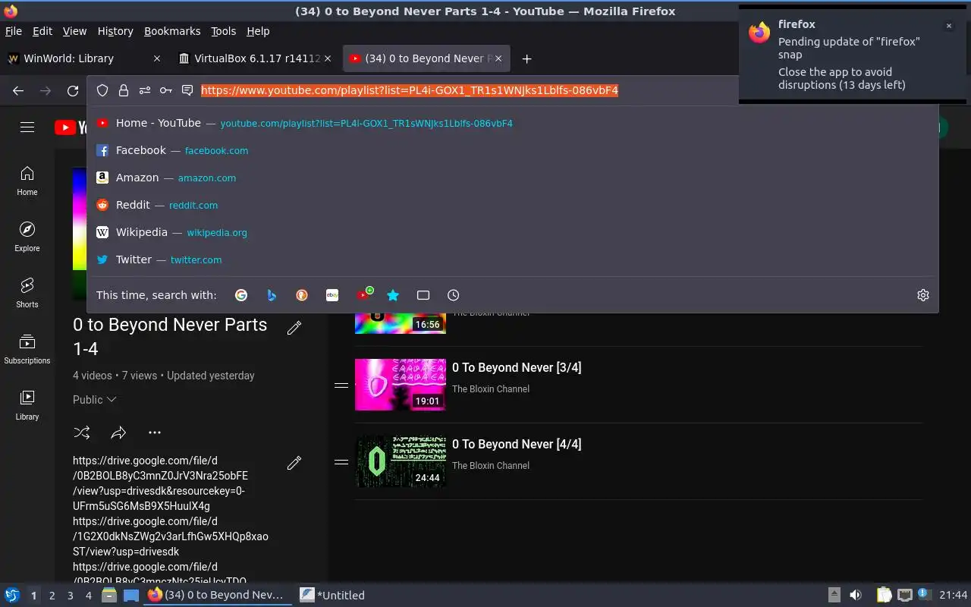Search bookmarks using the star icon
971x607 pixels.
(393, 295)
